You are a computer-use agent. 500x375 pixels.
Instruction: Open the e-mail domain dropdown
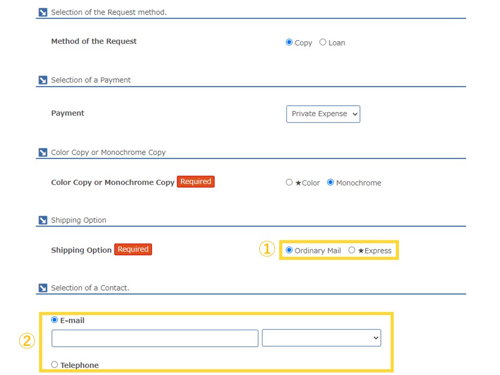pyautogui.click(x=321, y=338)
